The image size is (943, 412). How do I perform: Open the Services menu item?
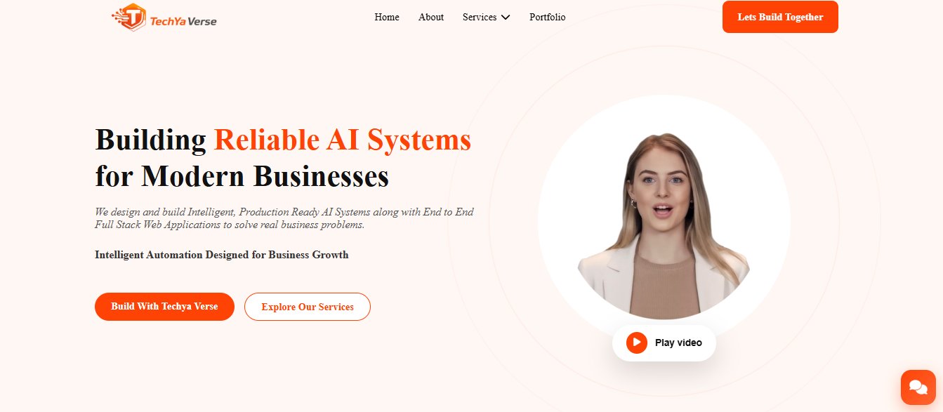(x=480, y=17)
